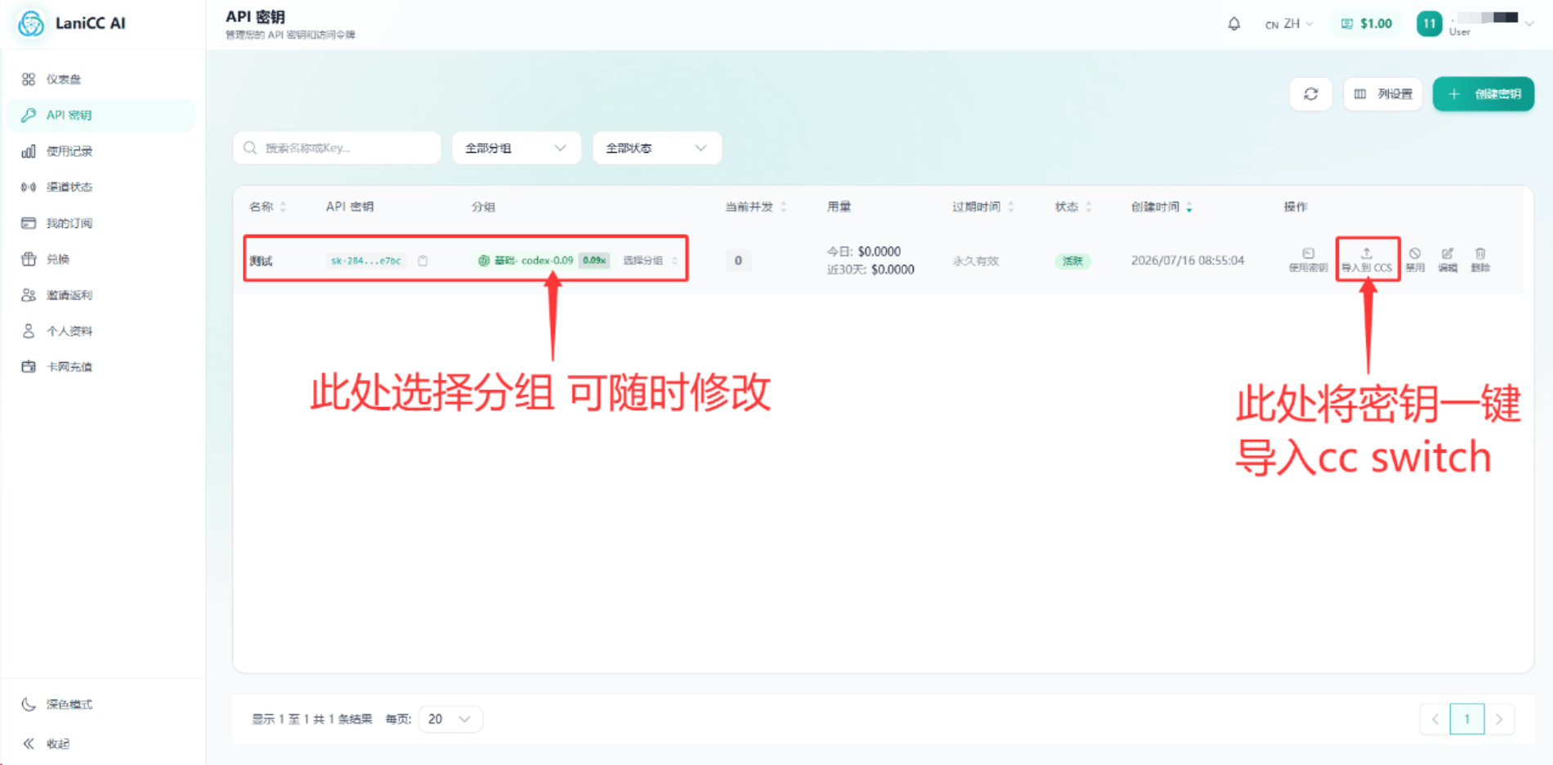
Task: Open notifications bell
Action: click(x=1234, y=24)
